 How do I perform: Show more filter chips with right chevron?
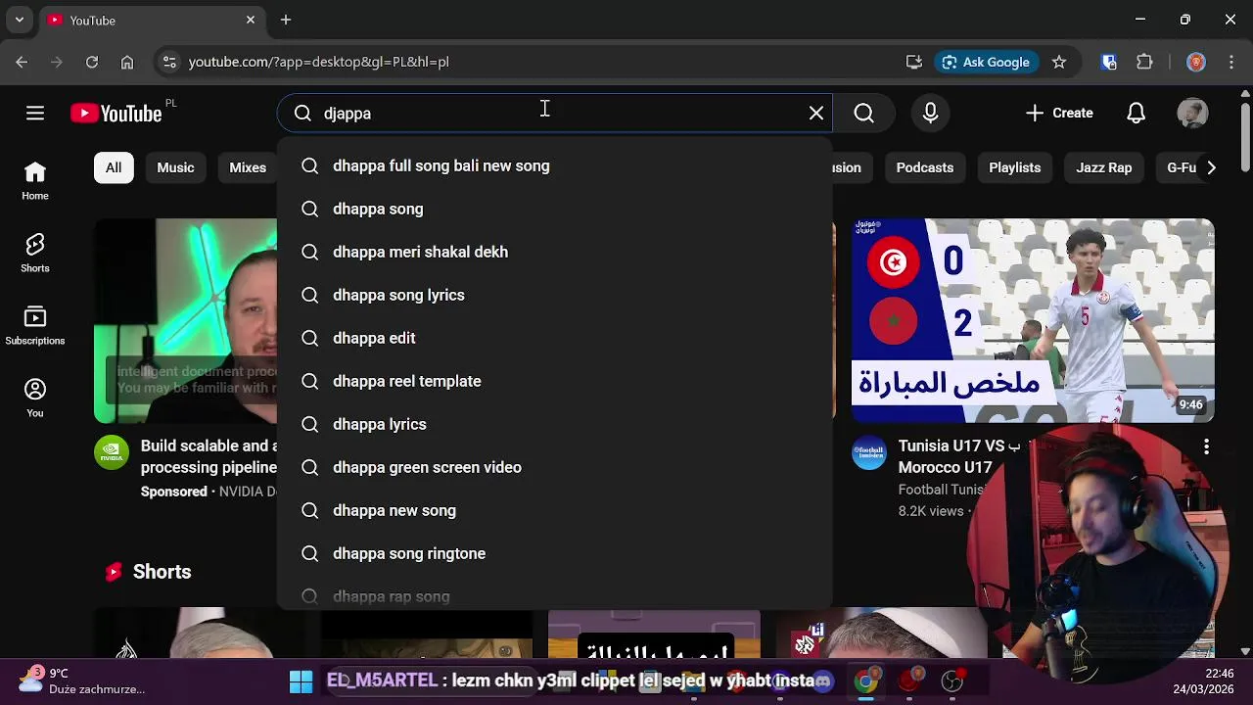click(x=1211, y=167)
